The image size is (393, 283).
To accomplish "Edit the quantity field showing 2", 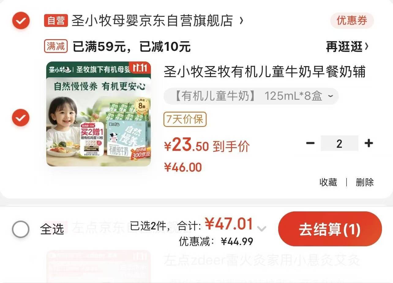I will pyautogui.click(x=339, y=143).
